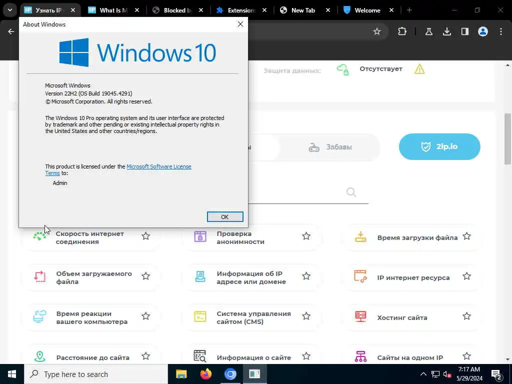512x384 pixels.
Task: Switch to the Welcome browser tab
Action: tap(367, 10)
